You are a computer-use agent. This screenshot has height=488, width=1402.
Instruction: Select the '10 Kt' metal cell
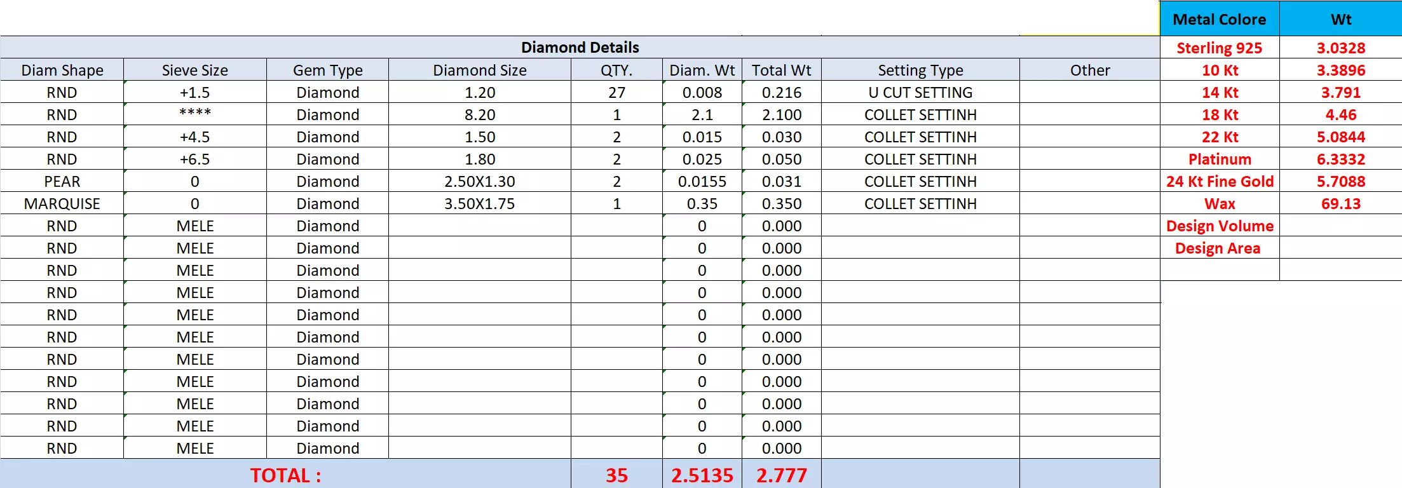click(x=1220, y=70)
